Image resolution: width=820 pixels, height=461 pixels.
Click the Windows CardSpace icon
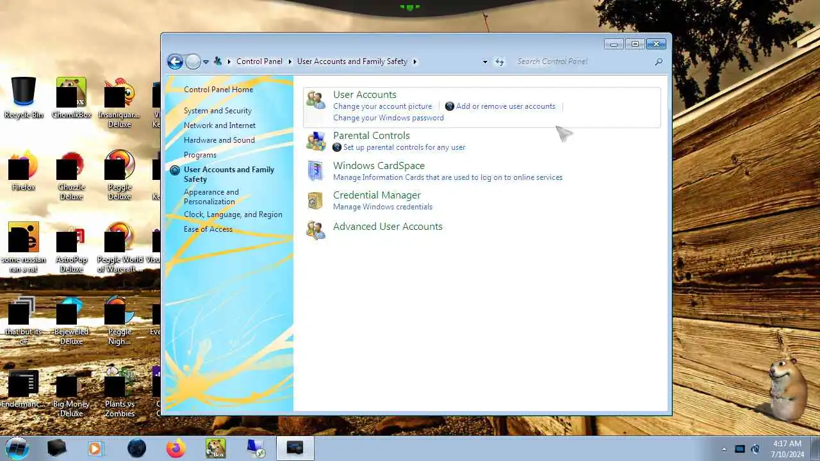[315, 171]
